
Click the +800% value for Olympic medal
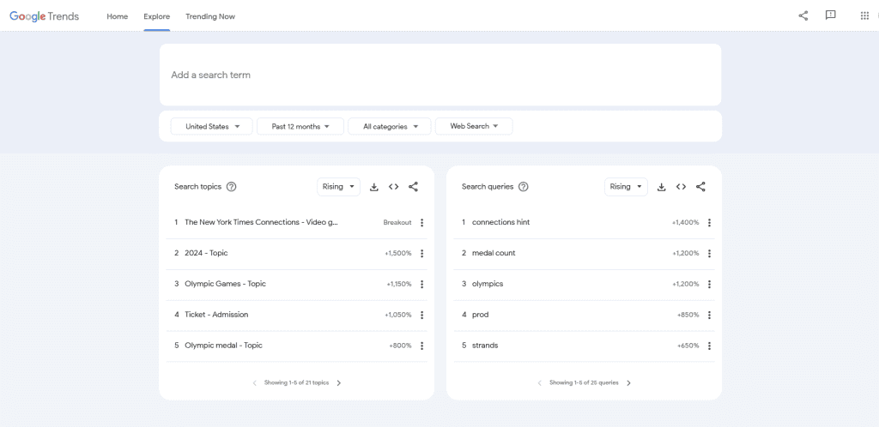coord(400,346)
